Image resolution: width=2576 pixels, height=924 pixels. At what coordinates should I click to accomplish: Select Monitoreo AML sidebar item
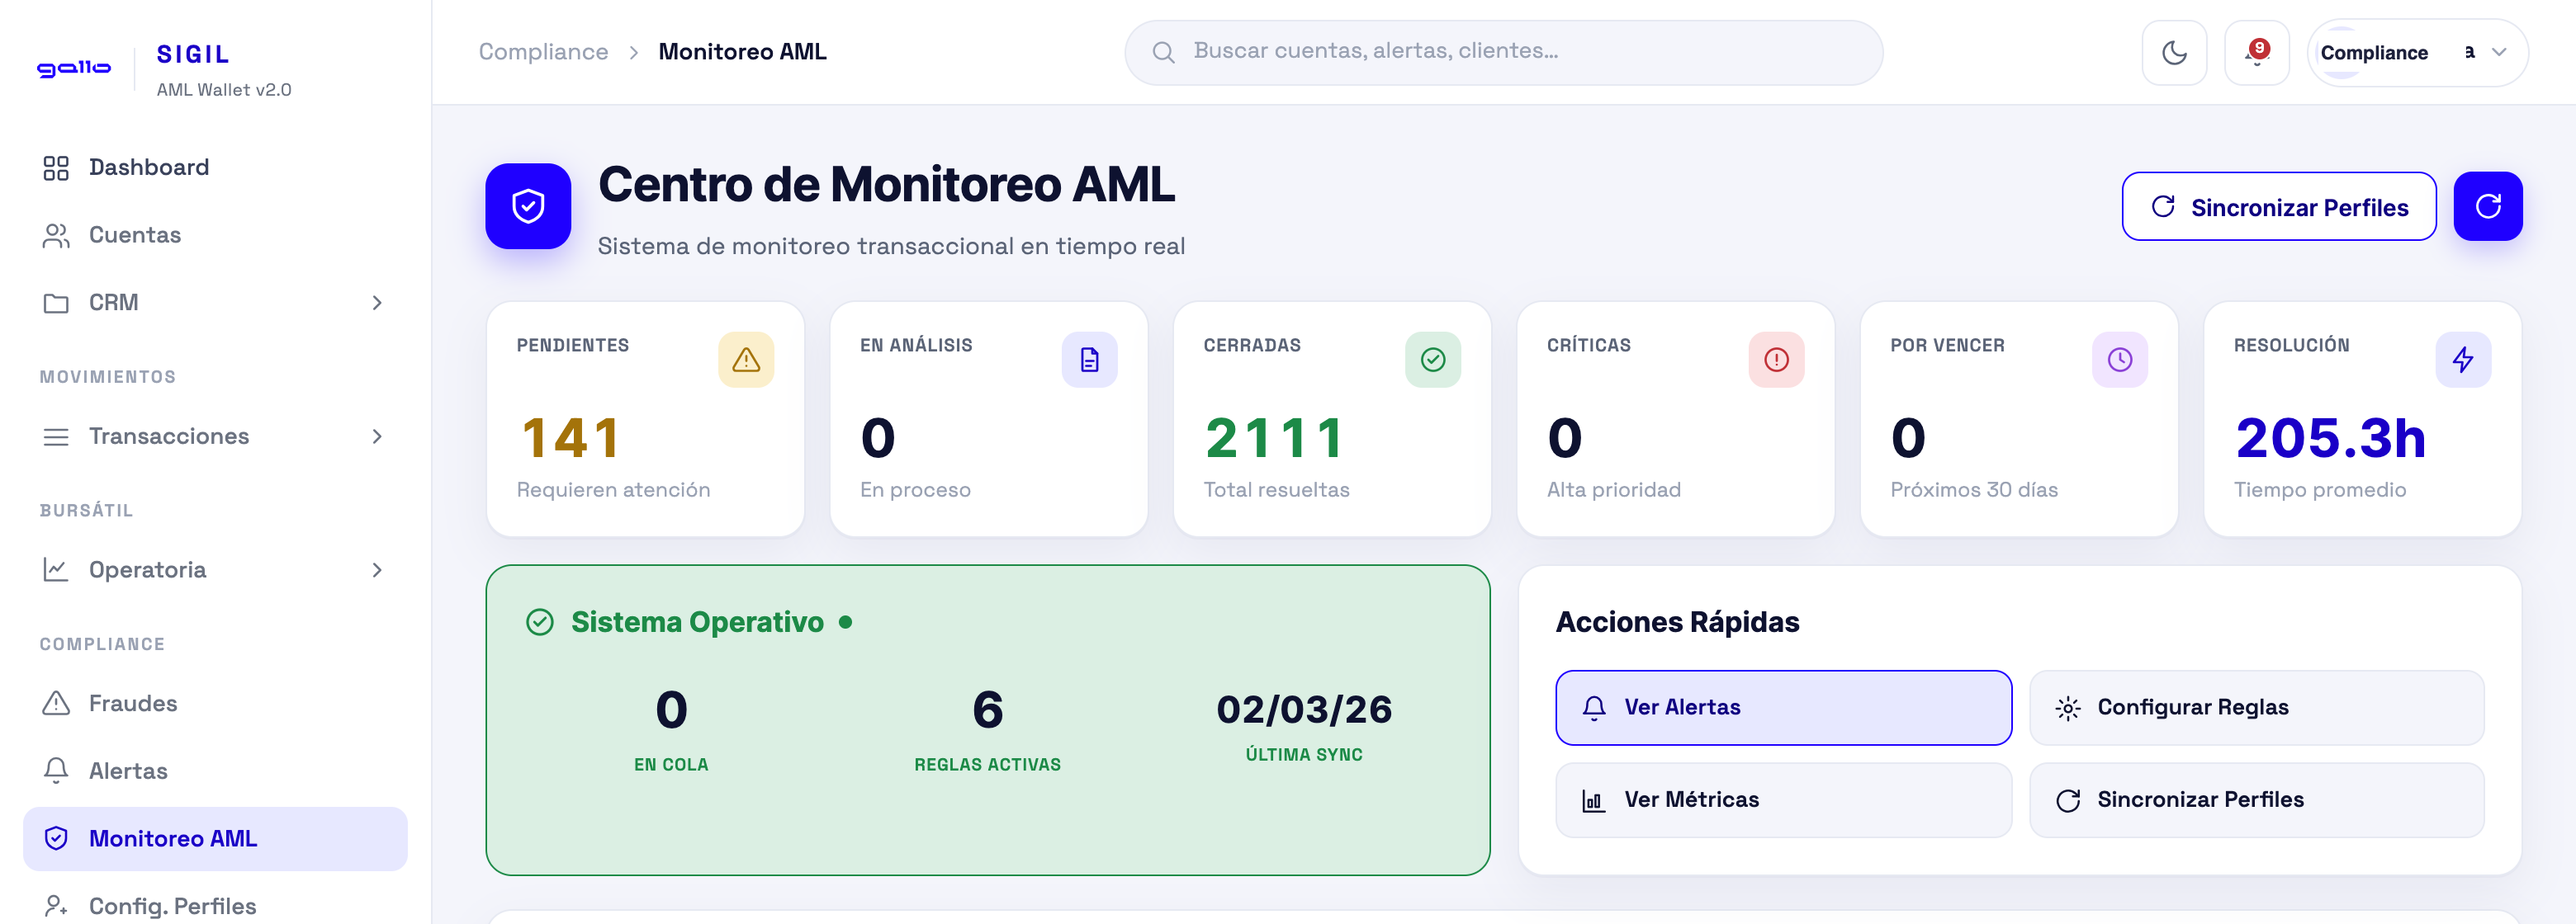(x=215, y=838)
